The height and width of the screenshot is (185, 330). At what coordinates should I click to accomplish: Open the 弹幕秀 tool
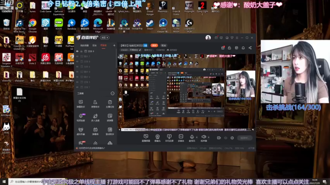(95, 131)
